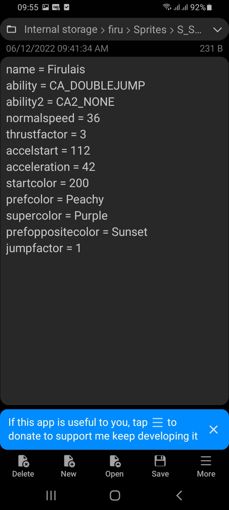Open a file with the Open icon
This screenshot has width=229, height=510.
tap(114, 466)
